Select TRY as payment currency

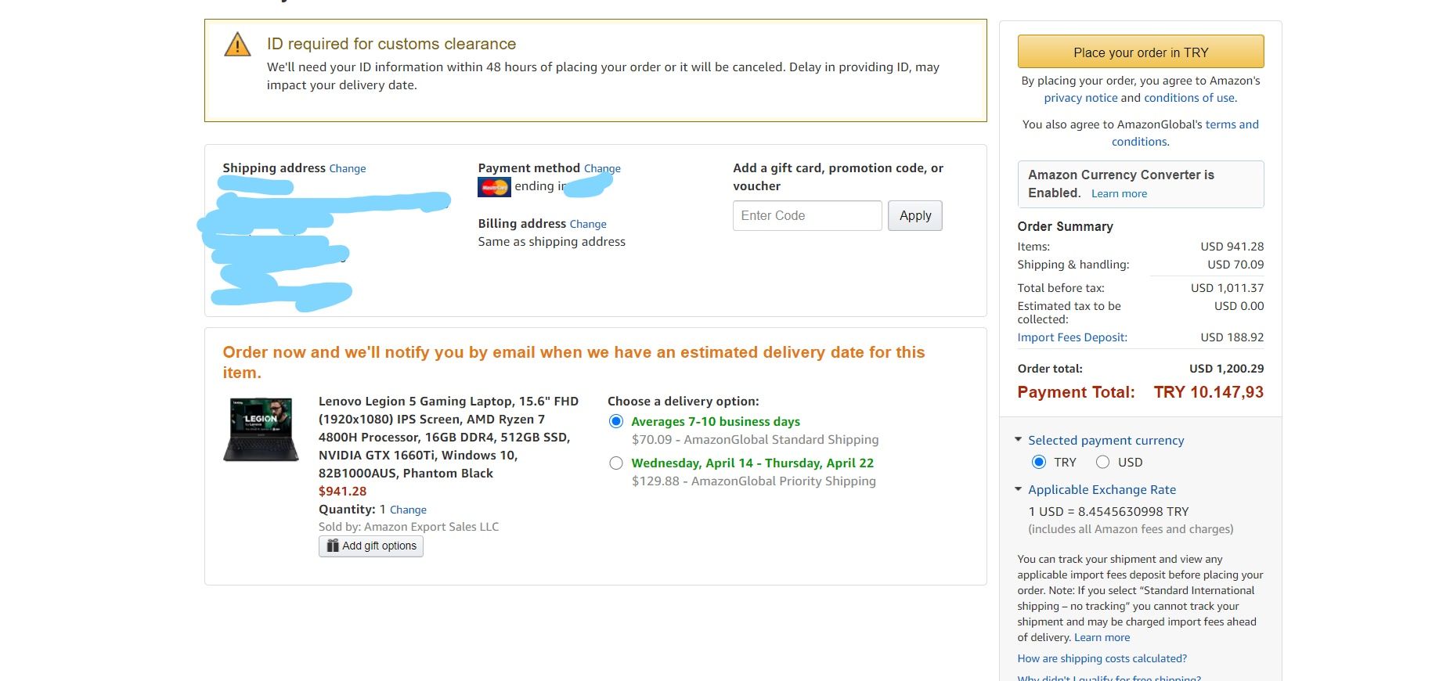pyautogui.click(x=1039, y=462)
